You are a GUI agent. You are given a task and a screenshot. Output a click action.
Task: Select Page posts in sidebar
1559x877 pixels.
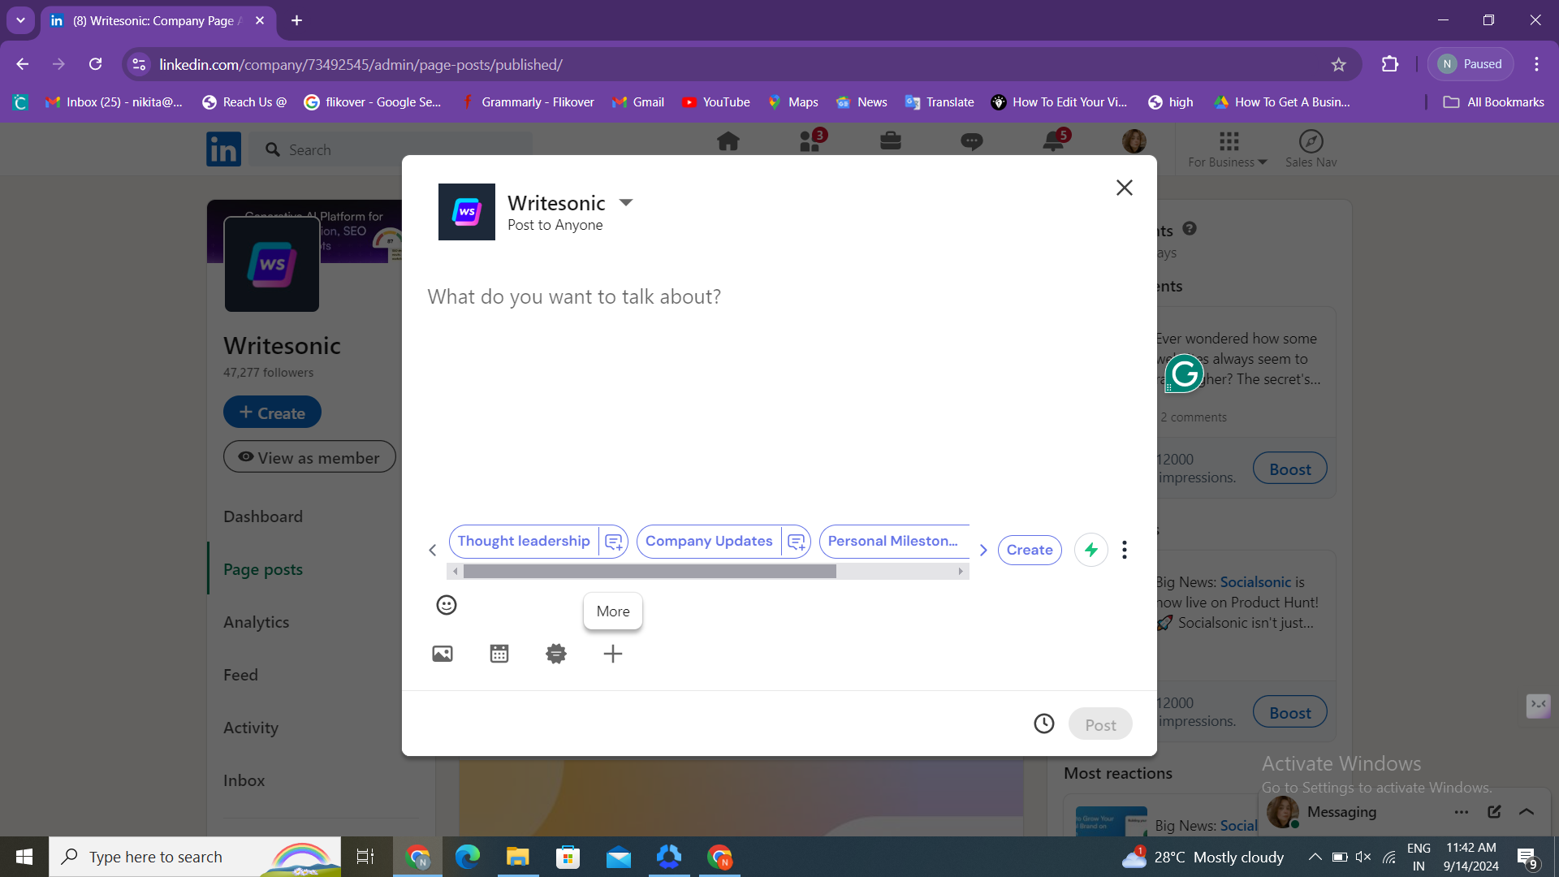[x=263, y=569]
